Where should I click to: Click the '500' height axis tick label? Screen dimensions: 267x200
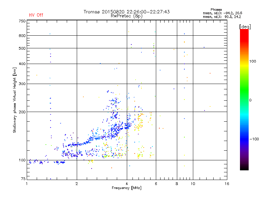pos(22,48)
